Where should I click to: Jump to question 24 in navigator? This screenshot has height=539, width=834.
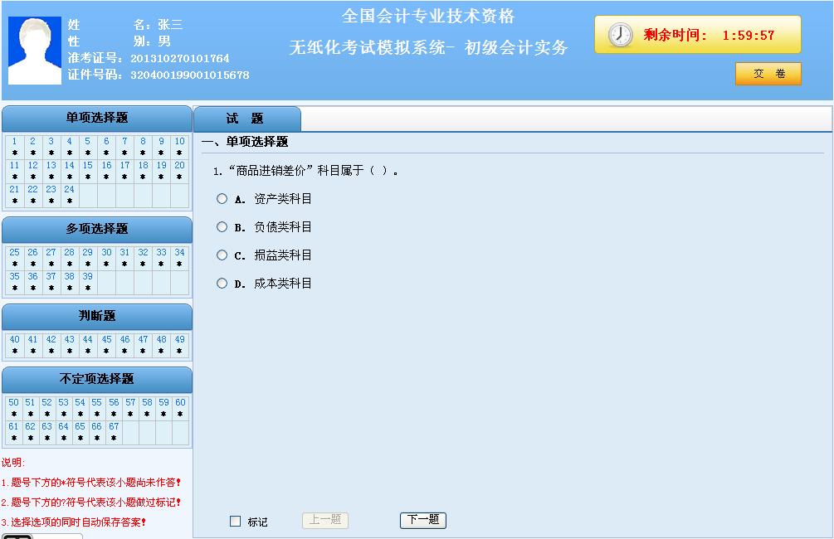point(70,190)
